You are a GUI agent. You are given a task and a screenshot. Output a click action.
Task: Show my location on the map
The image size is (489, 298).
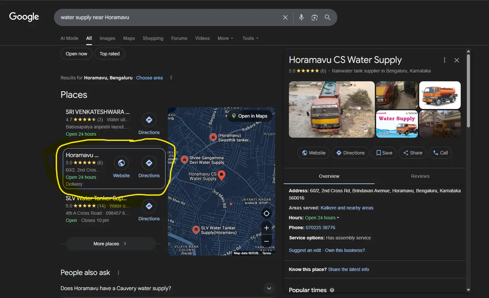(267, 213)
